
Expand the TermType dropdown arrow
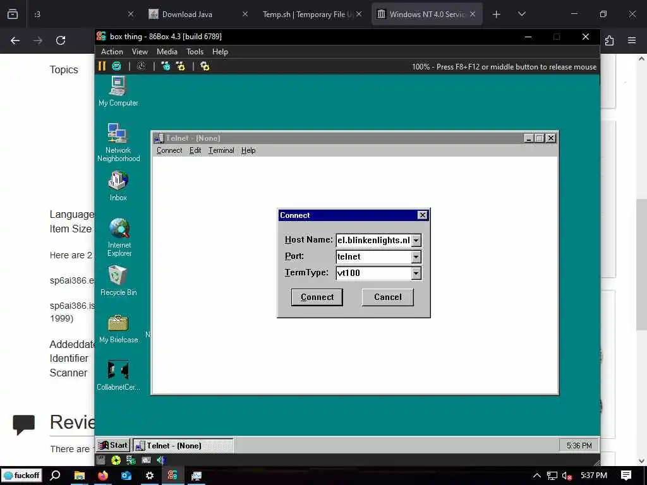(x=416, y=273)
